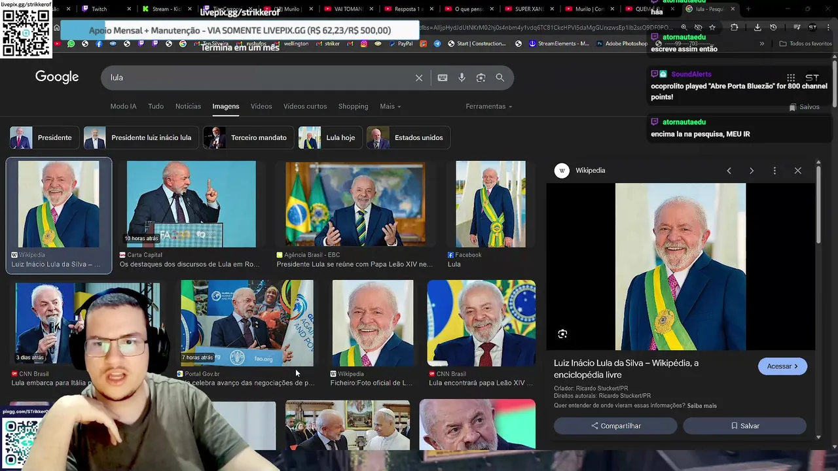Screen dimensions: 838x471
Task: Switch to the Vídeos tab
Action: [x=261, y=106]
